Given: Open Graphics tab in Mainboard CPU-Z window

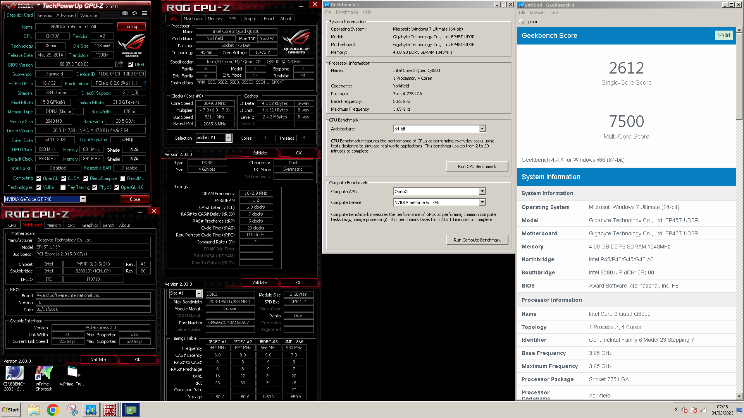Looking at the screenshot, I should [x=90, y=225].
